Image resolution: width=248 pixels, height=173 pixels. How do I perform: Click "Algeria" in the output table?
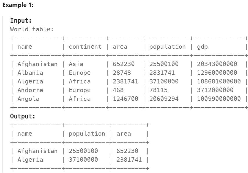(30, 160)
